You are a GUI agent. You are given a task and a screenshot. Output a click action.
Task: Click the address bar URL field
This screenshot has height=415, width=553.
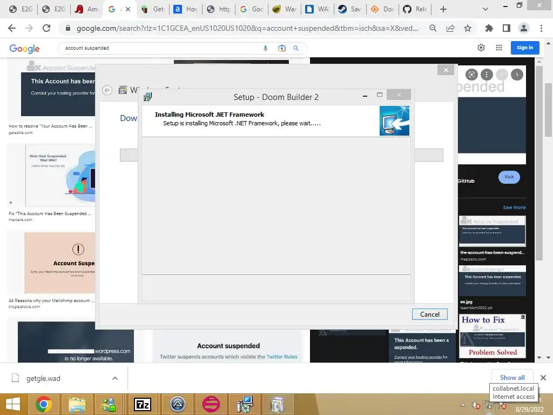tap(247, 28)
